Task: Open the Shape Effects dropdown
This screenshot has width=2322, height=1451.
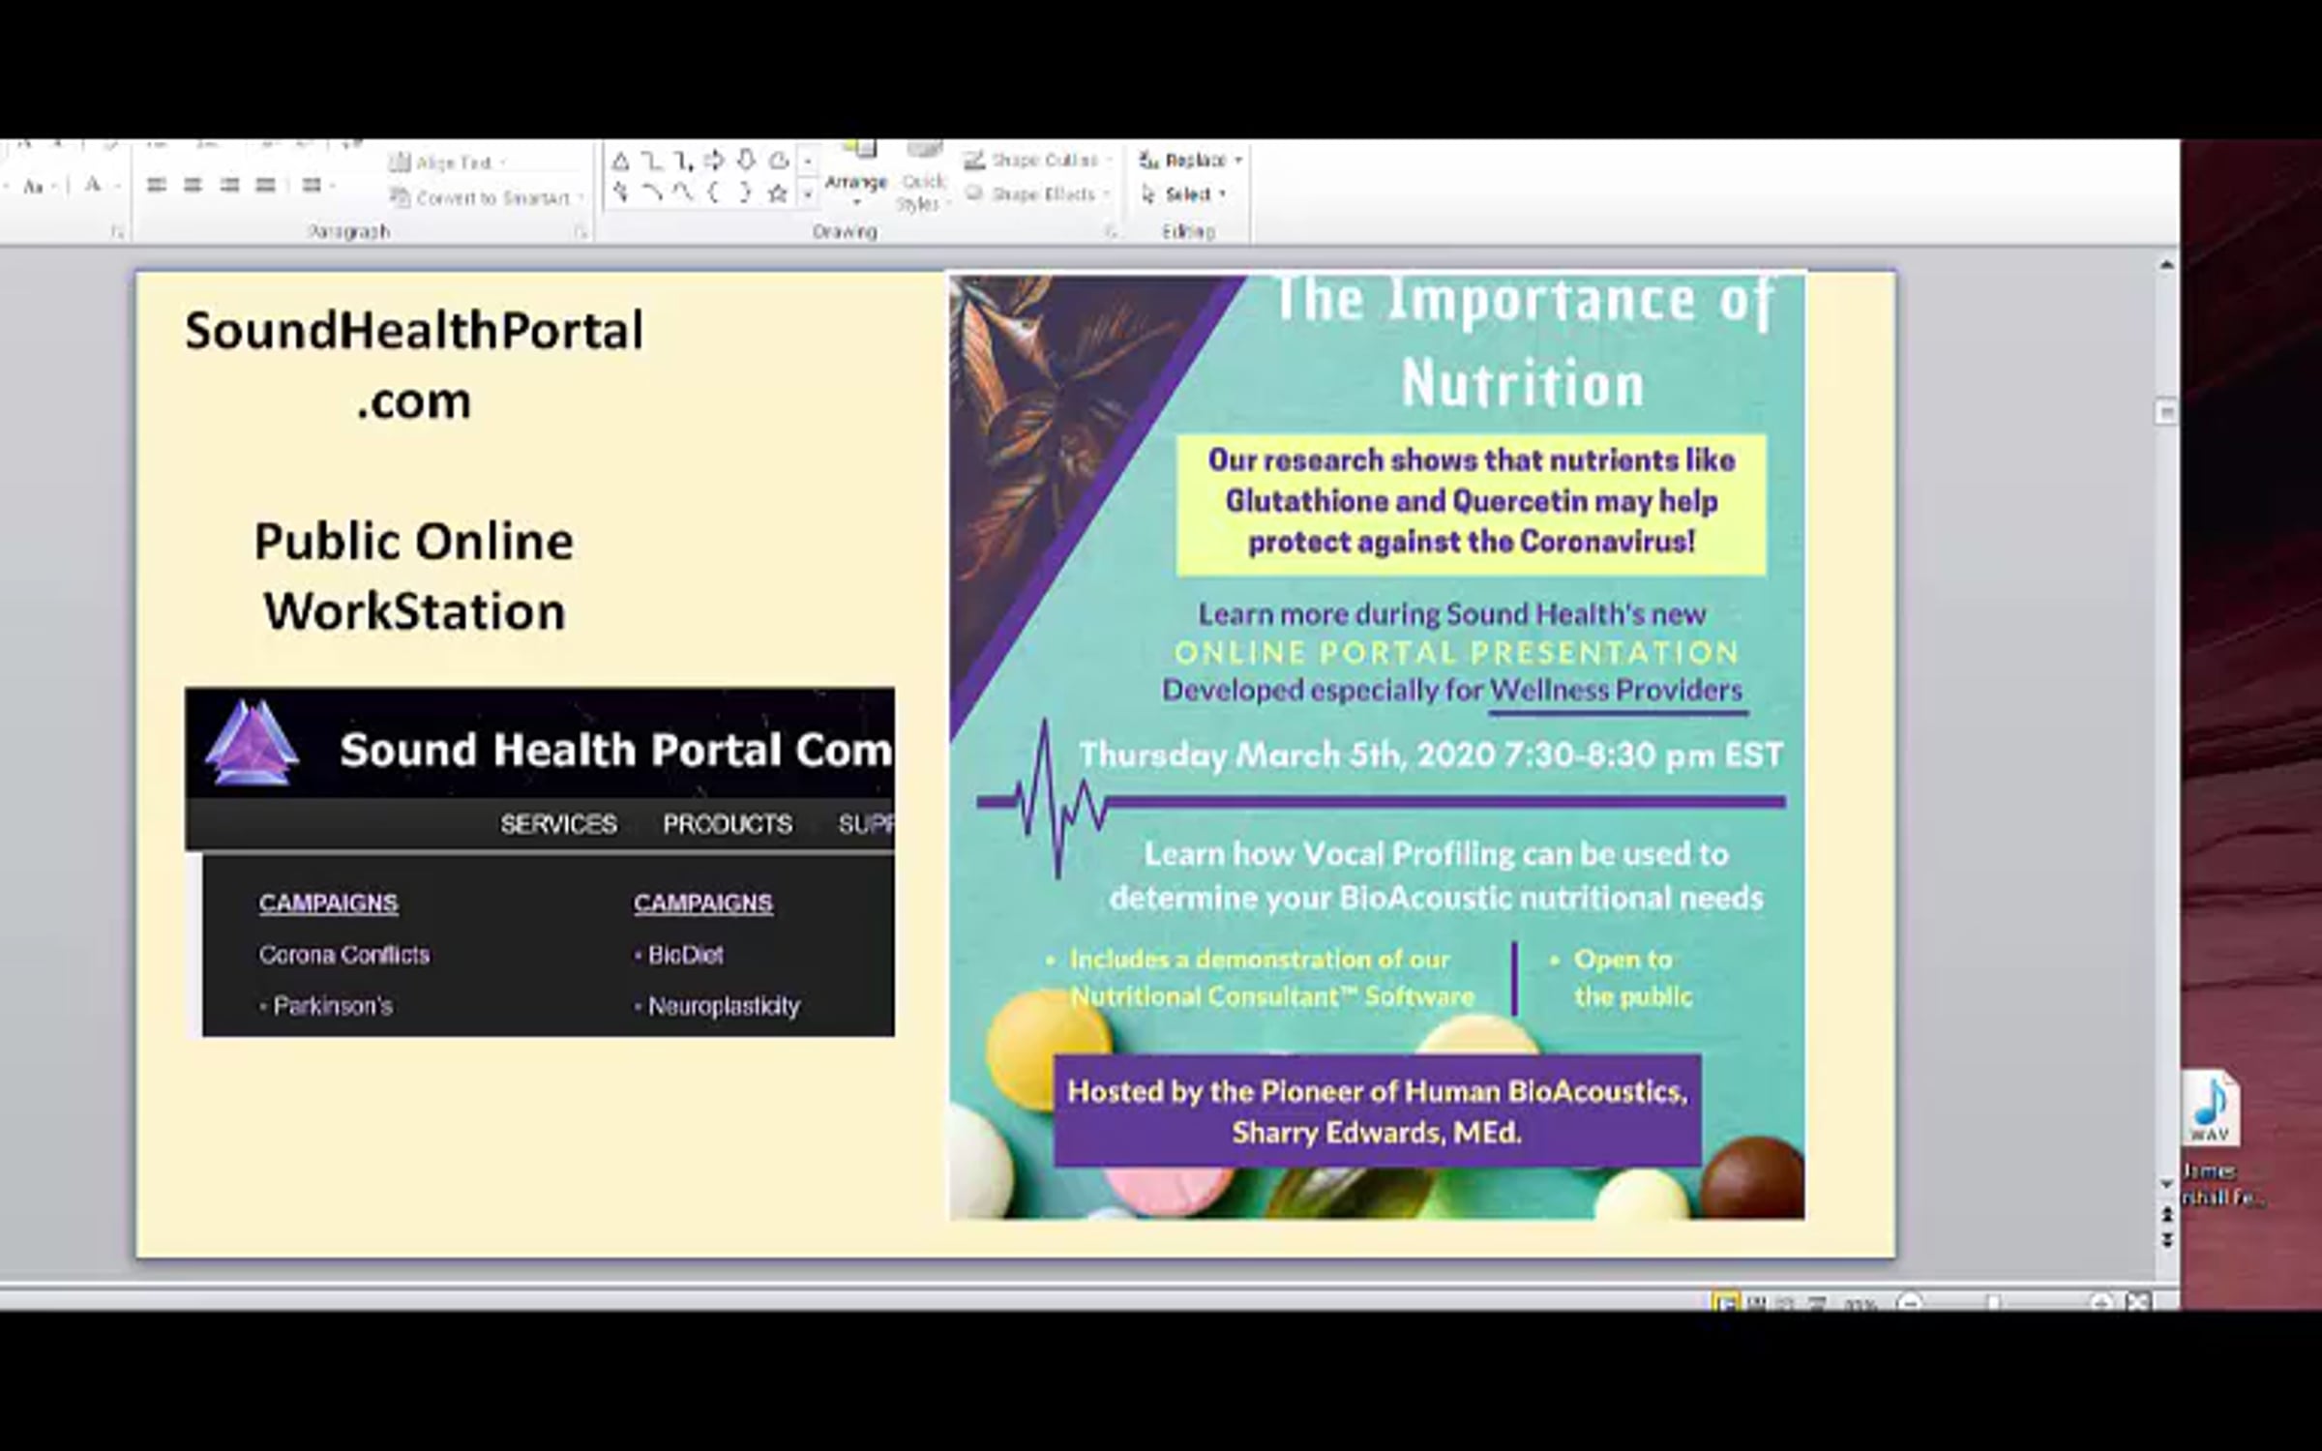Action: point(1038,194)
